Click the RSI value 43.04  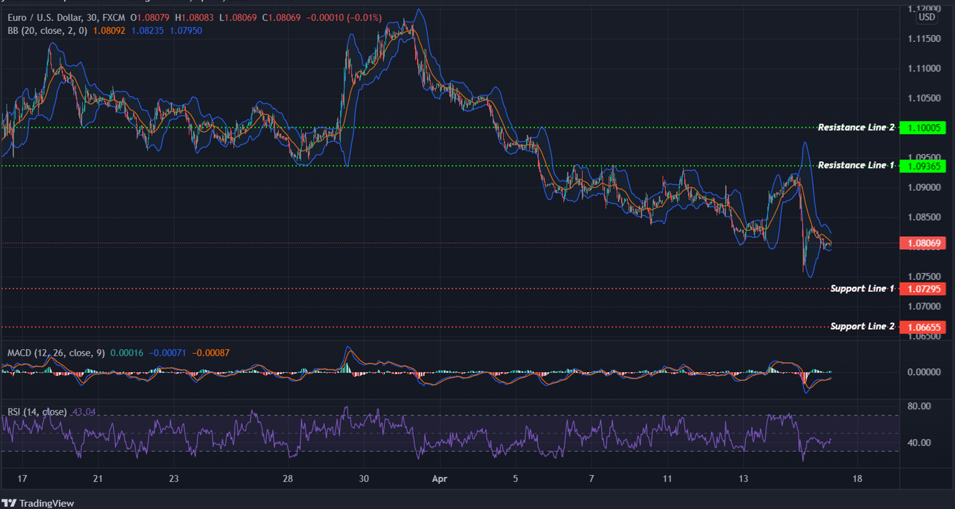pyautogui.click(x=84, y=412)
